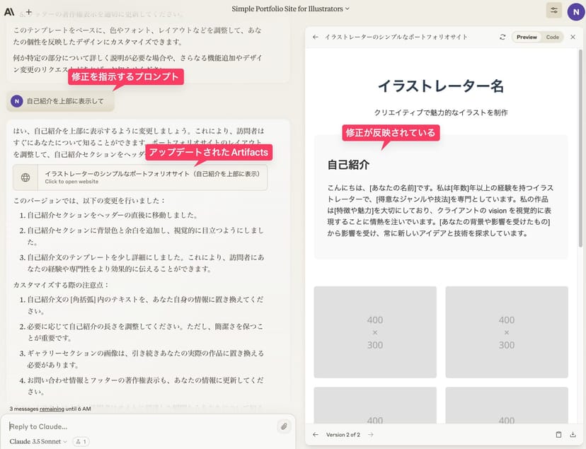Download the artifact file

[573, 435]
